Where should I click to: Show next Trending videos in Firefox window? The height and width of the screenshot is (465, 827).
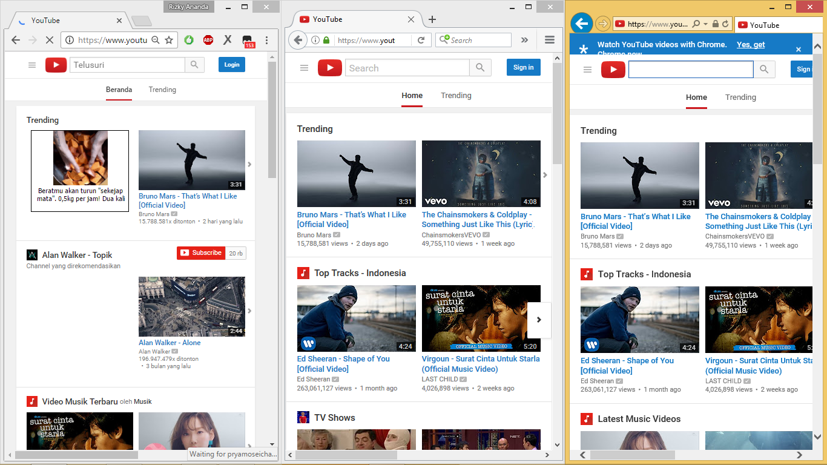click(x=545, y=175)
